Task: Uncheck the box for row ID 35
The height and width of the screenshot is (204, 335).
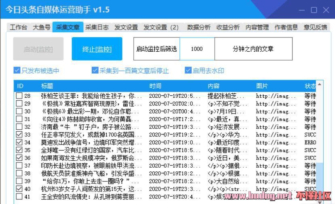Action: 19,150
